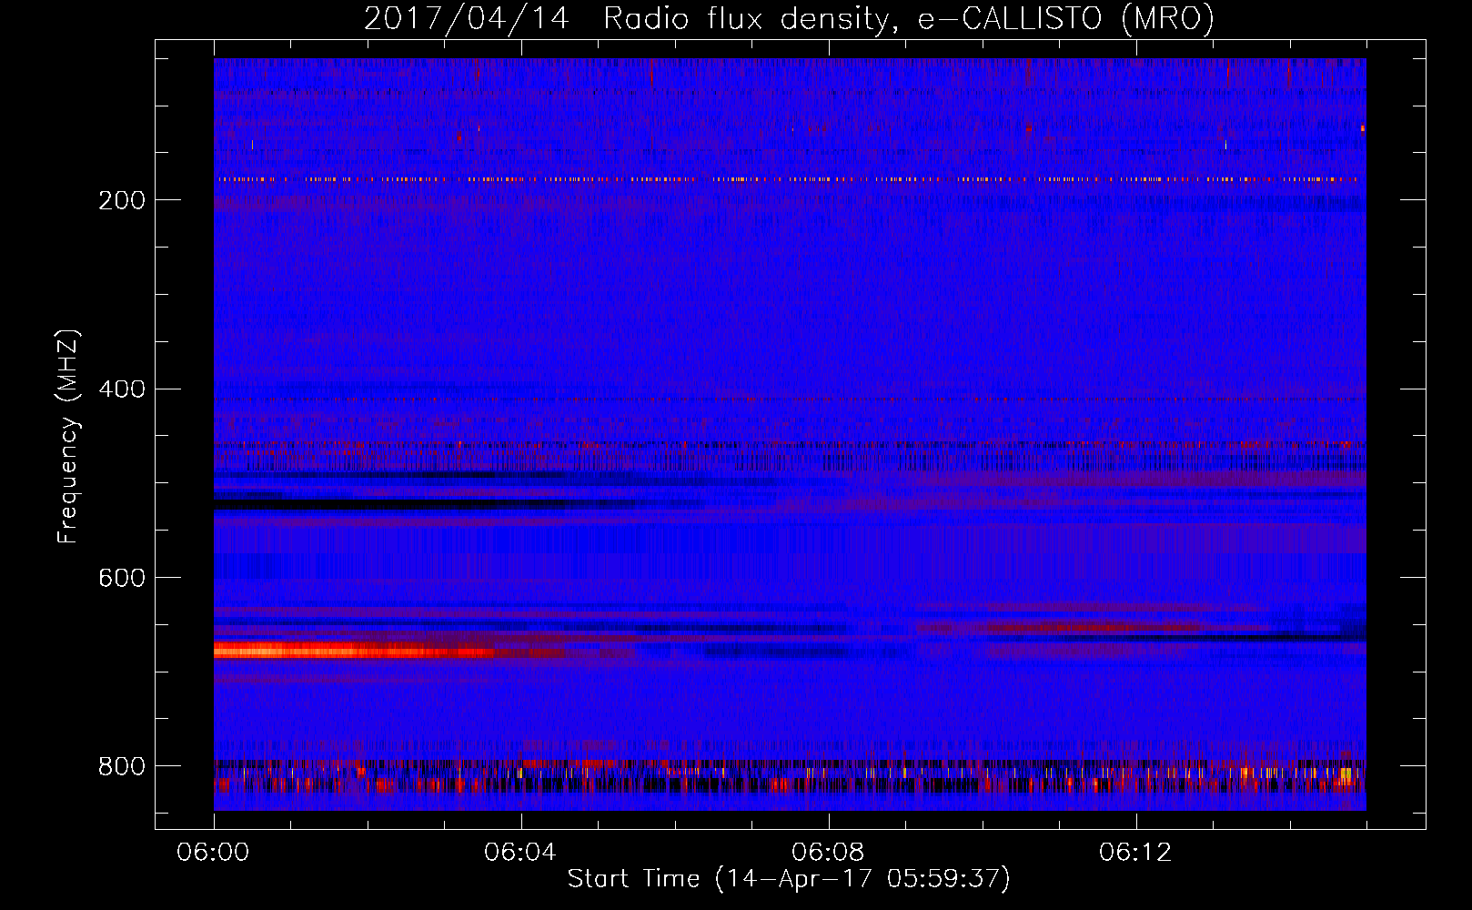Click the 400 frequency tick label
The width and height of the screenshot is (1472, 910).
coord(122,389)
